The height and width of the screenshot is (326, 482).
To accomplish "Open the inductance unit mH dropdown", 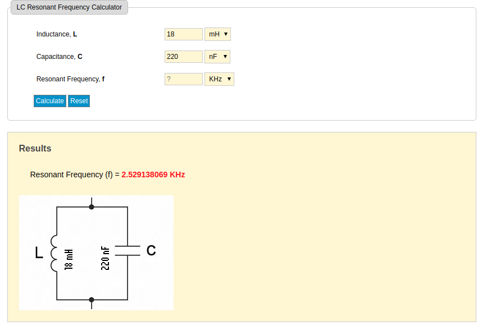I will [217, 34].
